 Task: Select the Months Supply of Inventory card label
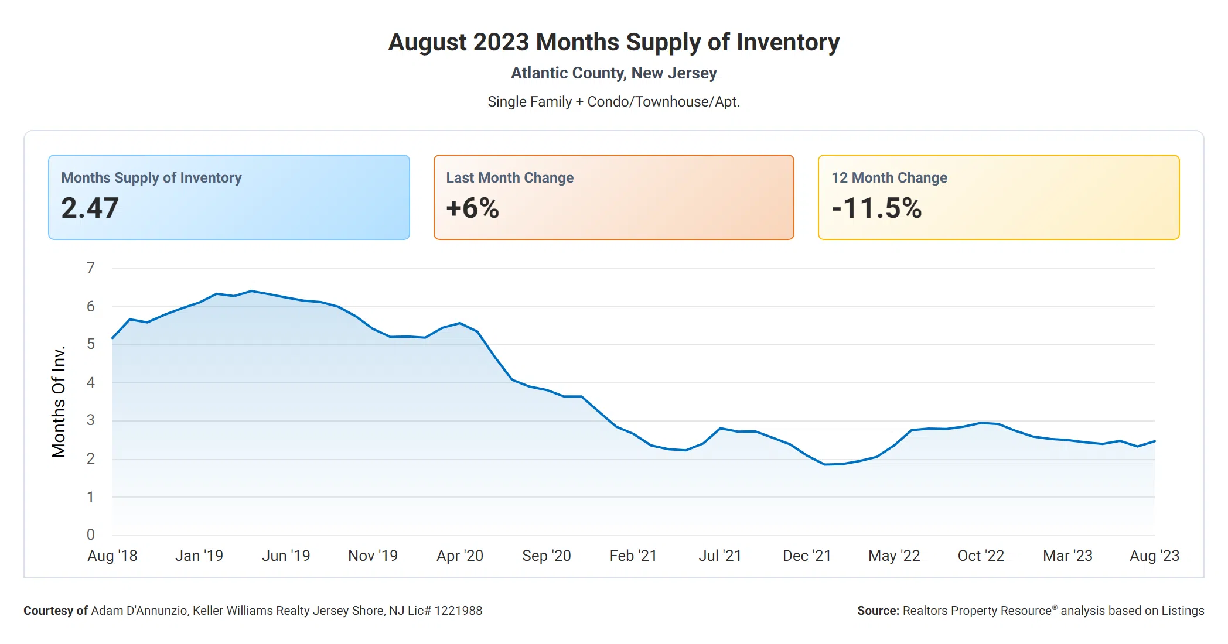point(151,178)
